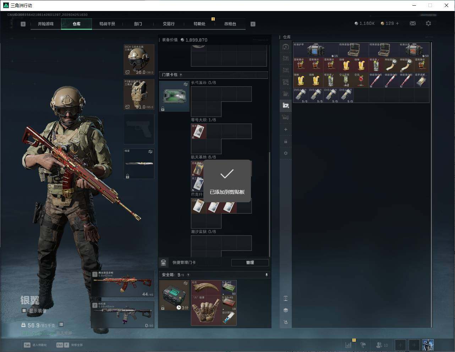Open the fourth warehouse sidebar category icon

(286, 82)
